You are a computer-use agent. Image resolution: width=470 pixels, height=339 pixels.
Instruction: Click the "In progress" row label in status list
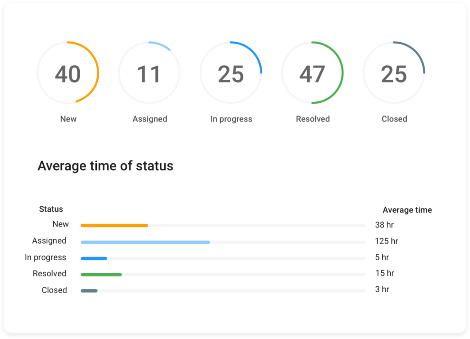[45, 257]
